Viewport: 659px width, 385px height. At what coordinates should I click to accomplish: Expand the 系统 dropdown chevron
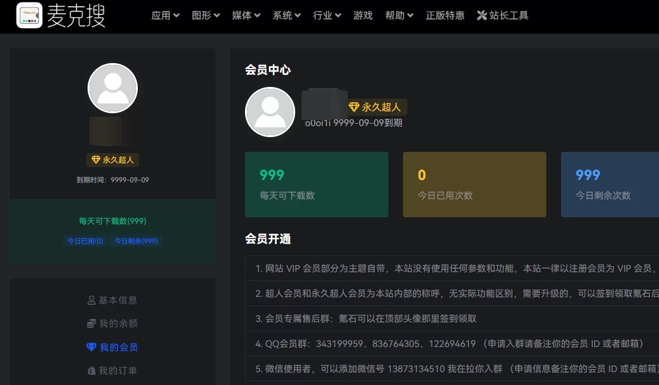pos(298,15)
